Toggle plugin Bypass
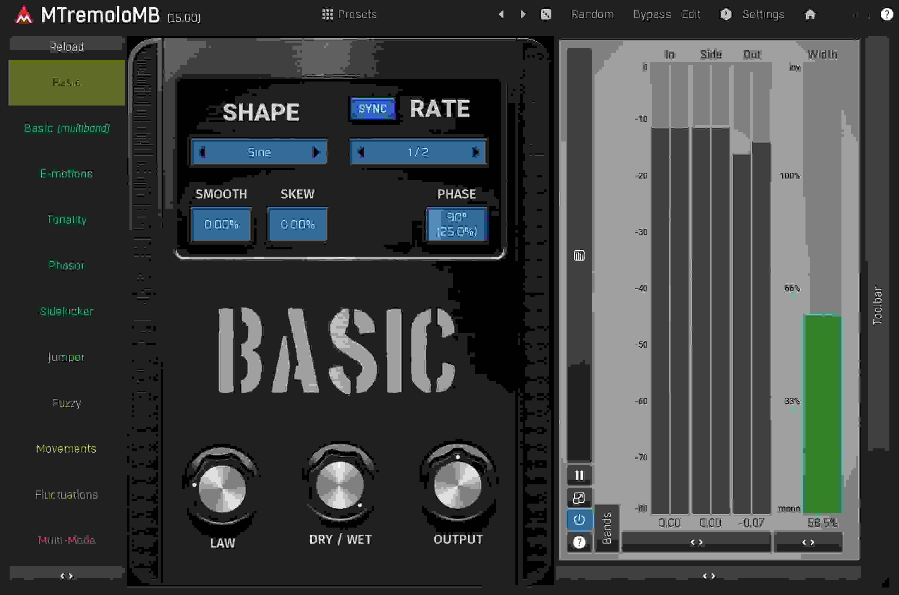This screenshot has width=899, height=595. [651, 14]
